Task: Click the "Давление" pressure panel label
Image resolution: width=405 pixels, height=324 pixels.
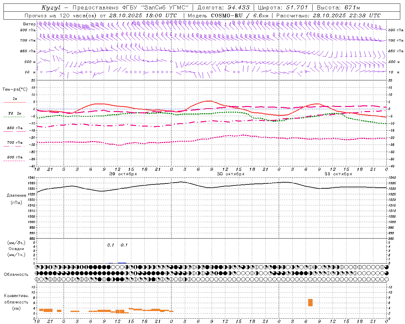Action: pos(16,196)
